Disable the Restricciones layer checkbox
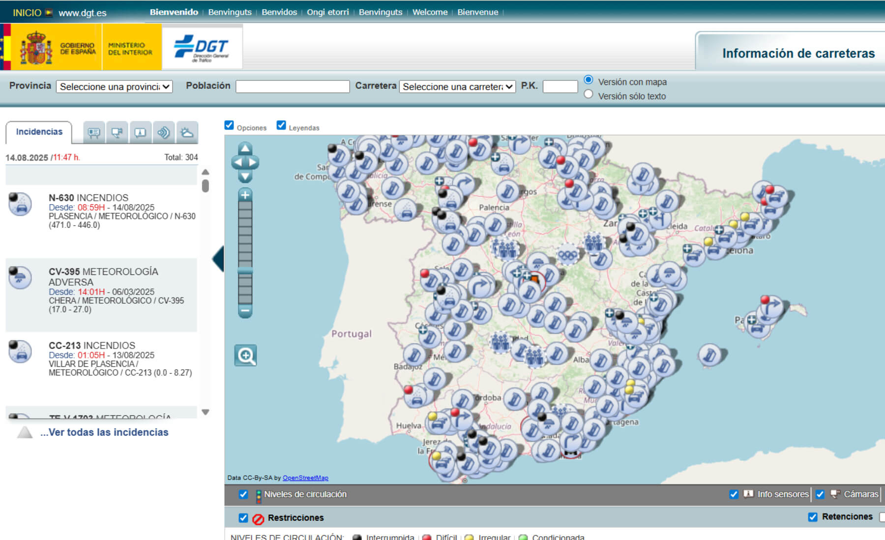This screenshot has width=885, height=540. tap(242, 517)
